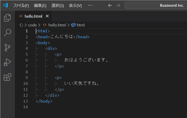Expand the overflow menu ellipsis
This screenshot has height=118, width=187.
(90, 5)
